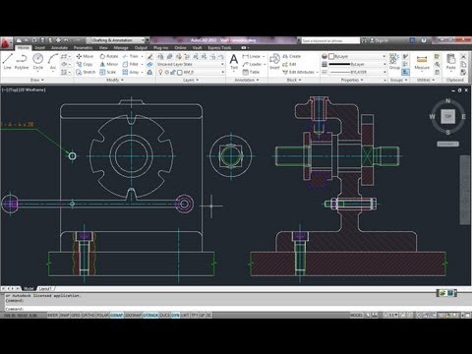The width and height of the screenshot is (472, 354).
Task: Pick the Arc tool
Action: coord(53,62)
